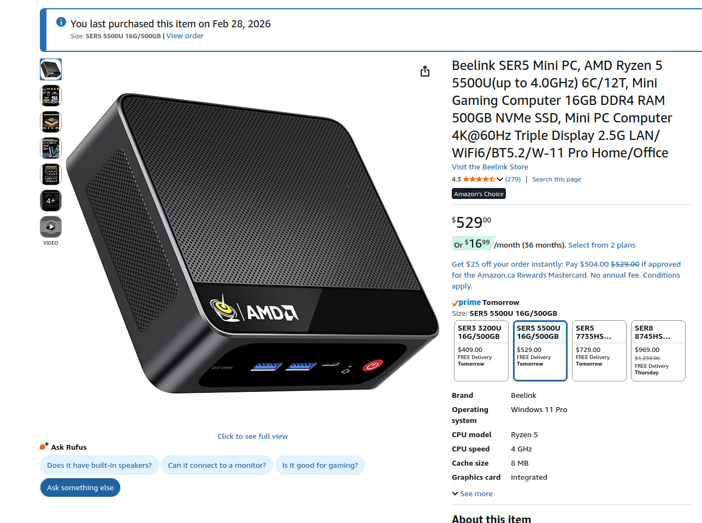Open the rating breakdown dropdown arrow

pyautogui.click(x=500, y=179)
